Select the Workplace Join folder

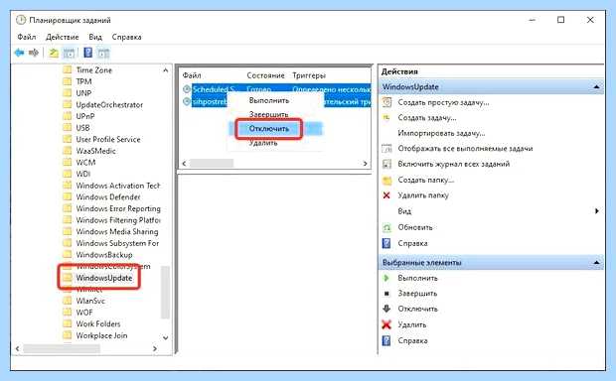tap(101, 335)
